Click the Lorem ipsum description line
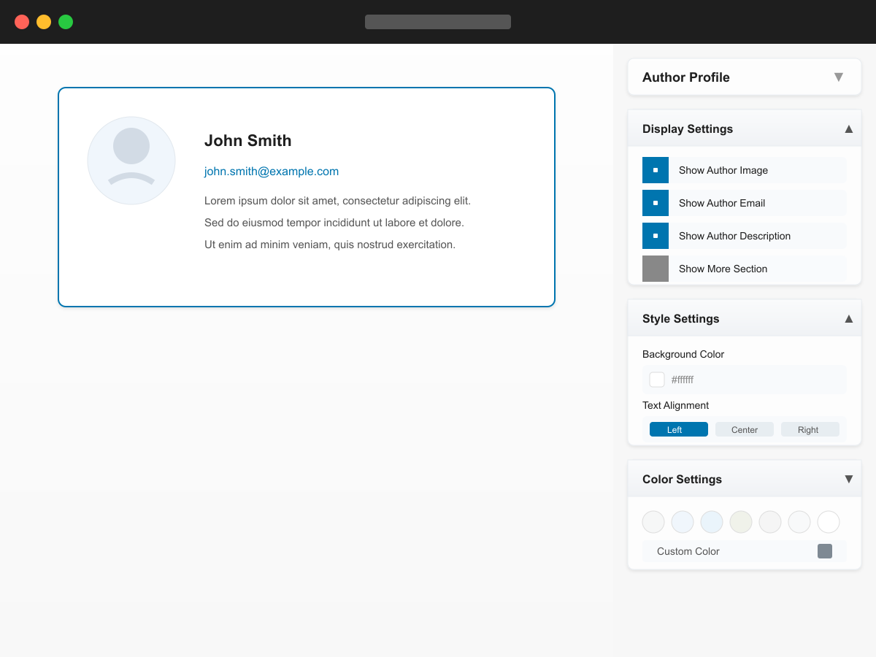Viewport: 876px width, 657px height. pyautogui.click(x=337, y=201)
